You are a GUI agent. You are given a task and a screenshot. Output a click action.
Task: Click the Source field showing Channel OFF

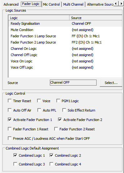tap(73, 82)
